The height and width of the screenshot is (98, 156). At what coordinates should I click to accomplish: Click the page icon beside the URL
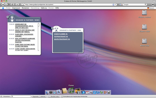pos(22,5)
